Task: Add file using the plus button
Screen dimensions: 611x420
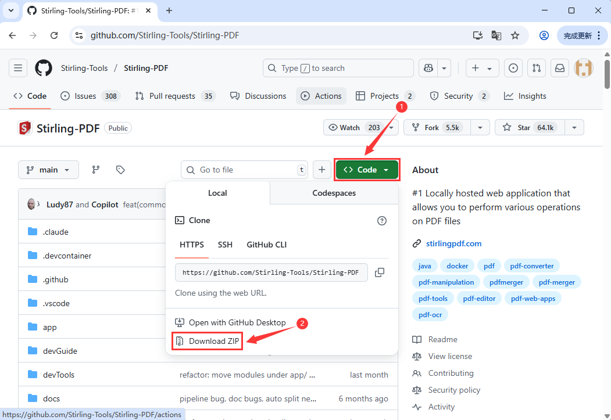Action: tap(322, 170)
